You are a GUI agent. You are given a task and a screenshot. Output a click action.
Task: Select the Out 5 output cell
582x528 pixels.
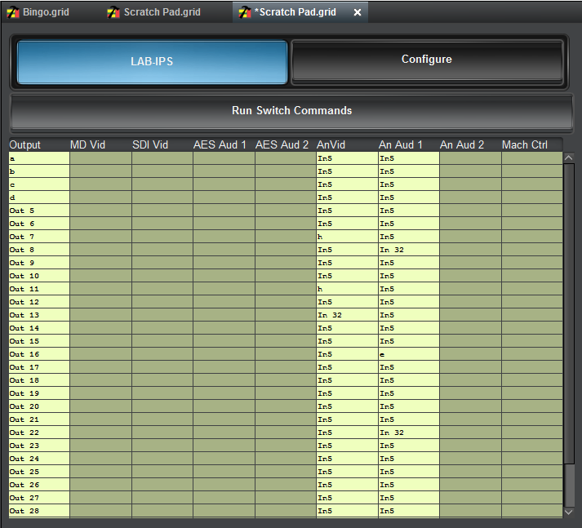click(x=39, y=211)
